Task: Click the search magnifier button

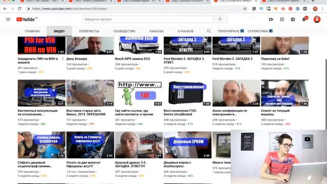Action: tap(220, 19)
